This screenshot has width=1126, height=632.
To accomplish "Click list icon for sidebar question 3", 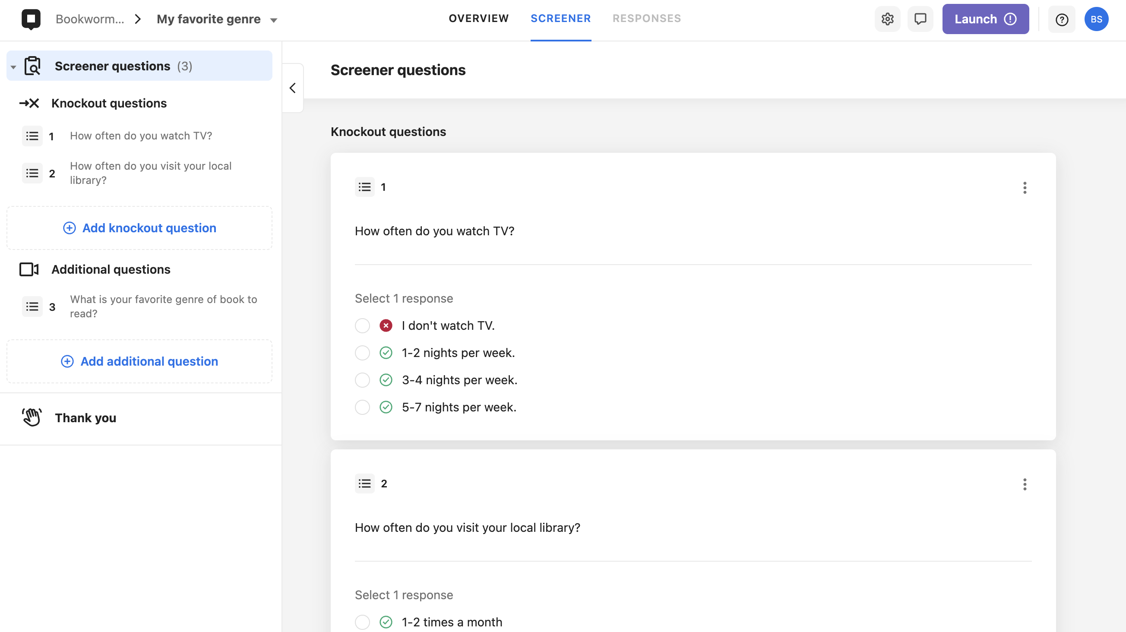I will coord(32,307).
